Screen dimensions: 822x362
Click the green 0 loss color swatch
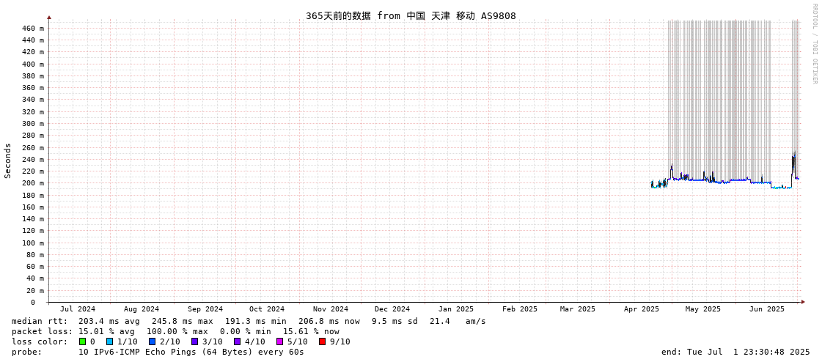click(x=82, y=341)
